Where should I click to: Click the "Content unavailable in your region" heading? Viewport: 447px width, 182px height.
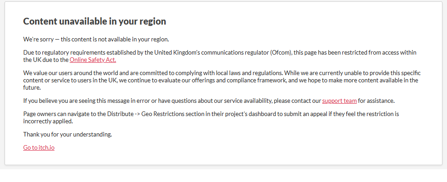[x=94, y=21]
